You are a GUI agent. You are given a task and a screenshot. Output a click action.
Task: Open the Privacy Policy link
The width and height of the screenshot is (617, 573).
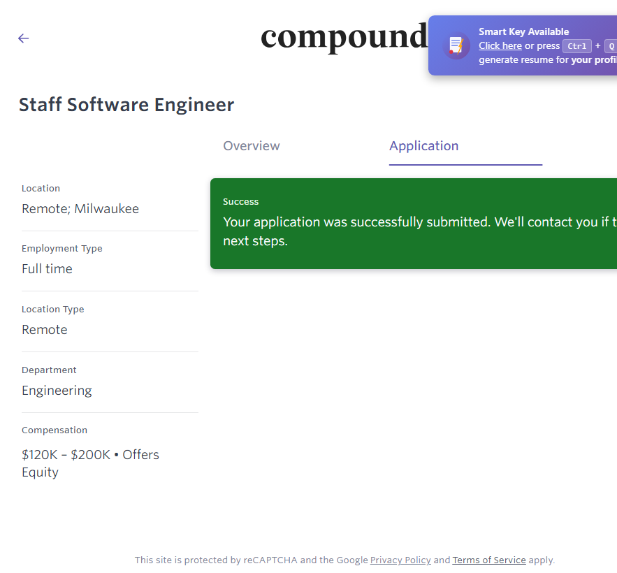(x=400, y=560)
